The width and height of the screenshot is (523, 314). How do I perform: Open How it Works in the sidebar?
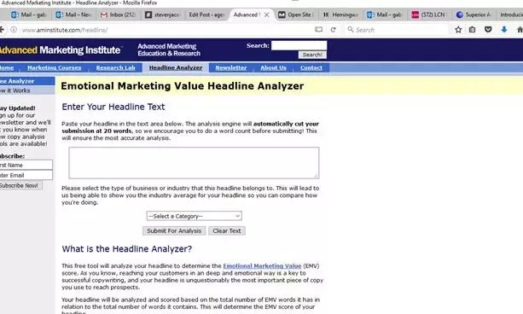(x=26, y=90)
